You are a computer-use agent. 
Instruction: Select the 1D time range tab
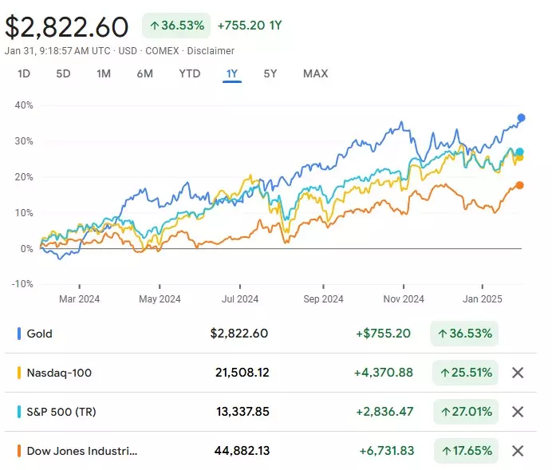(24, 74)
